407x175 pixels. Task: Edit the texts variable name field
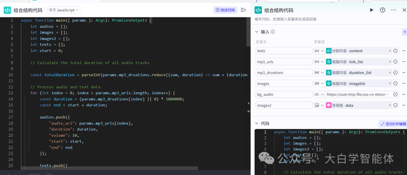pyautogui.click(x=284, y=51)
